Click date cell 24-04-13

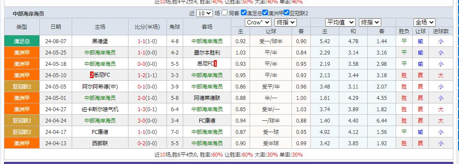56,143
